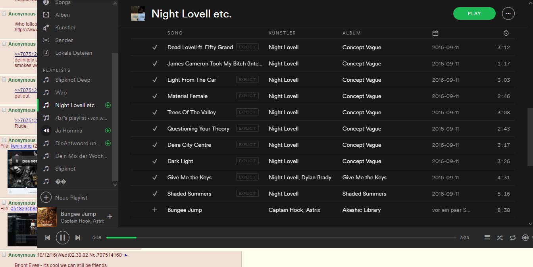
Task: Sort by ALBUM column header
Action: tap(352, 33)
